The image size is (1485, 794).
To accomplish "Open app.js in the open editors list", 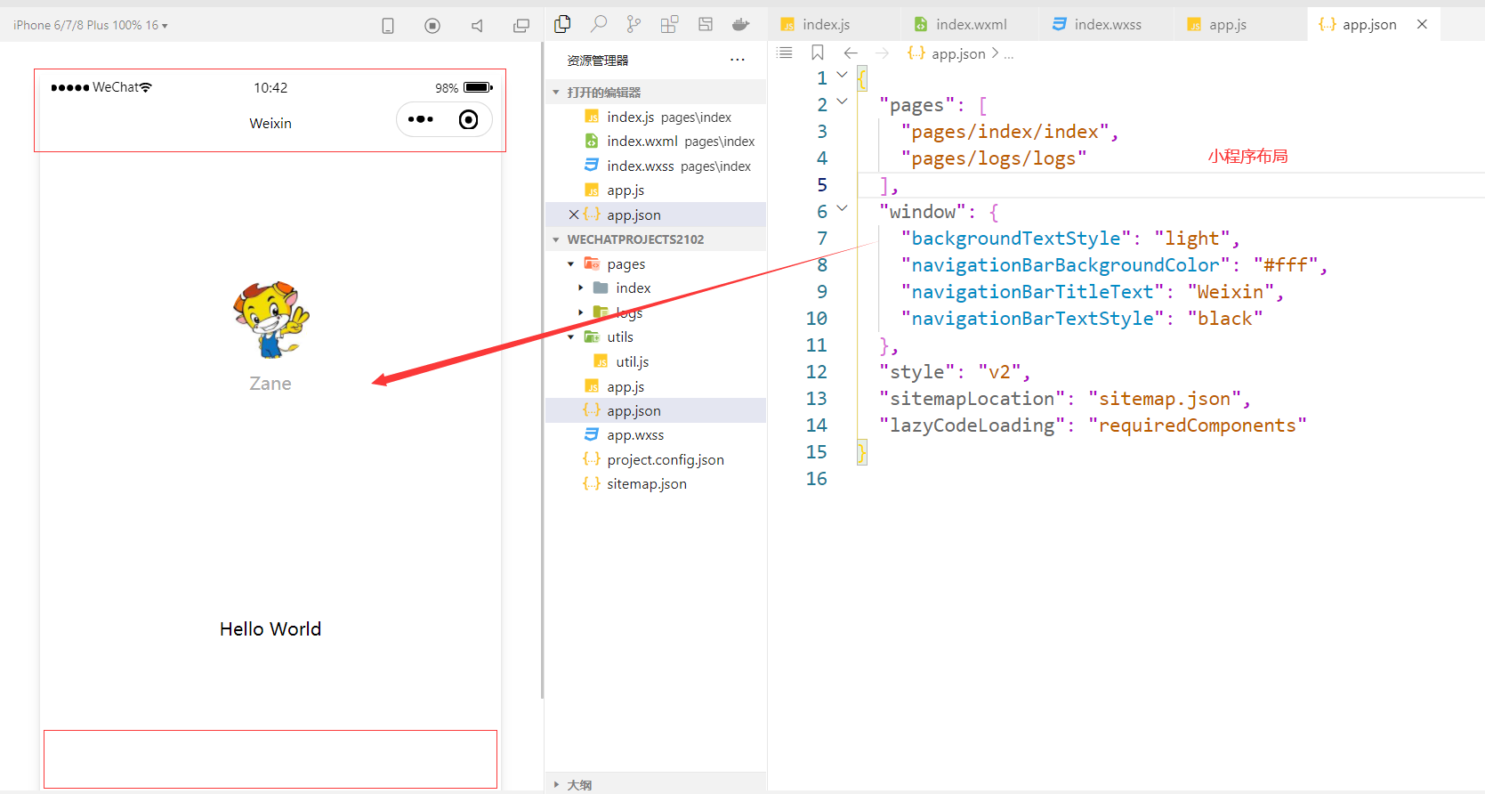I will pos(656,190).
